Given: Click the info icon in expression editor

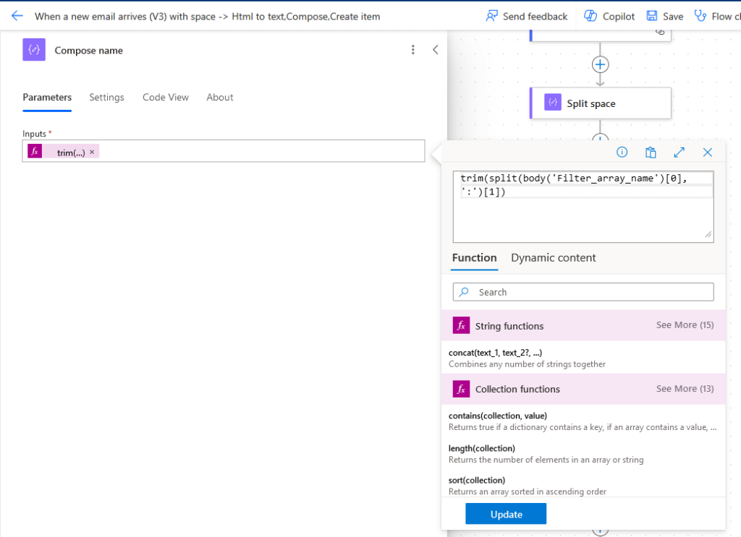Looking at the screenshot, I should pos(622,152).
